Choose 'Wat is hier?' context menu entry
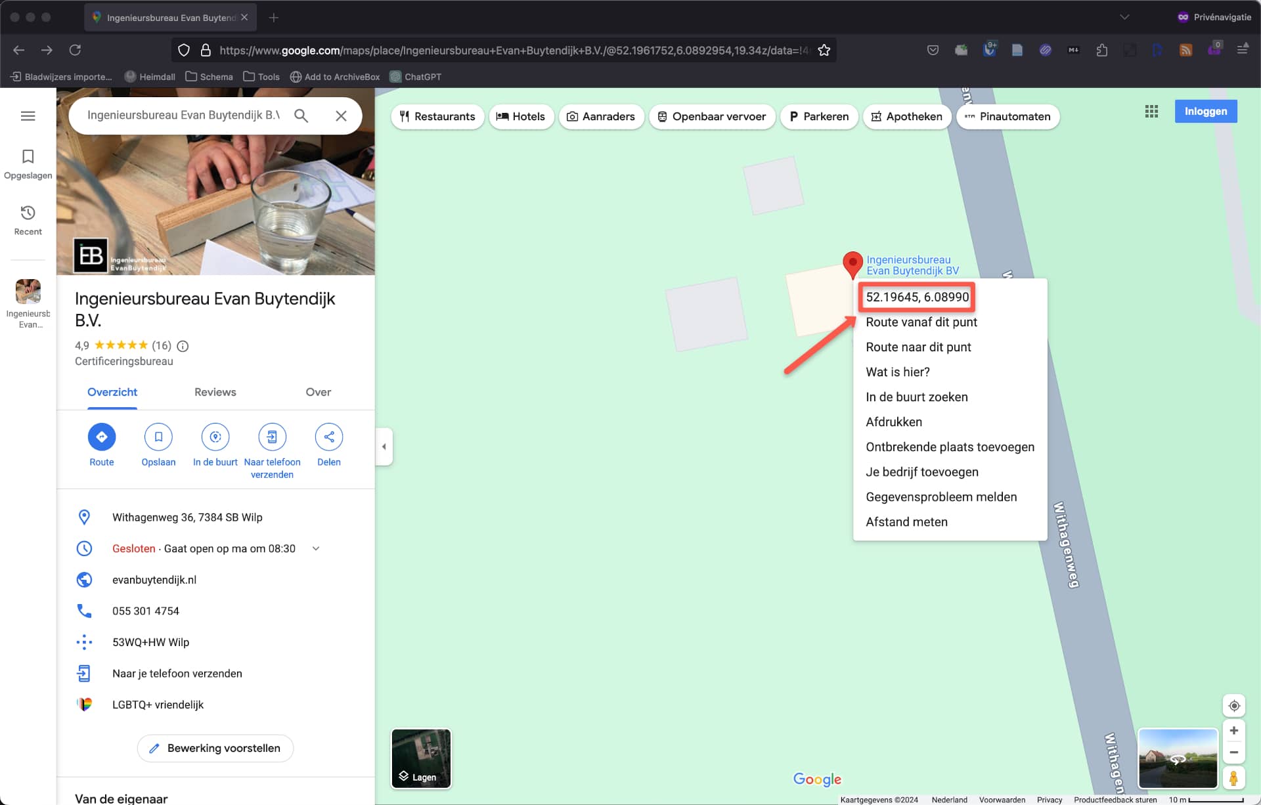 click(897, 372)
